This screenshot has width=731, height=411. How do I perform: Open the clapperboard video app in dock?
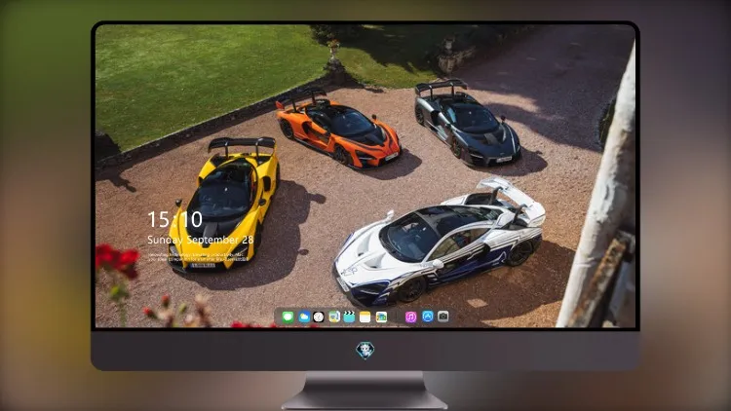(349, 317)
